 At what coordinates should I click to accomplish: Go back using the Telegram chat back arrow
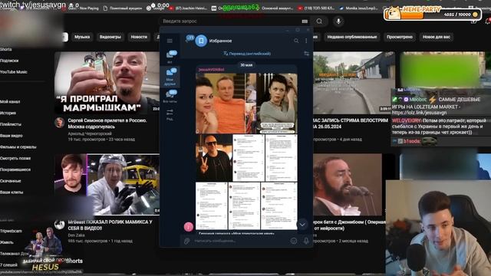(x=187, y=41)
